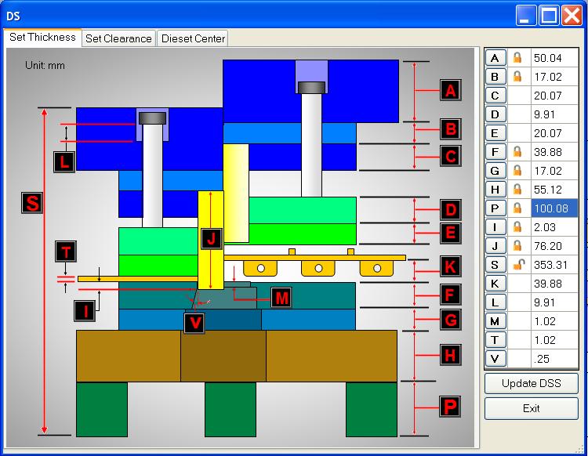Click the Update DSS button

tap(531, 384)
